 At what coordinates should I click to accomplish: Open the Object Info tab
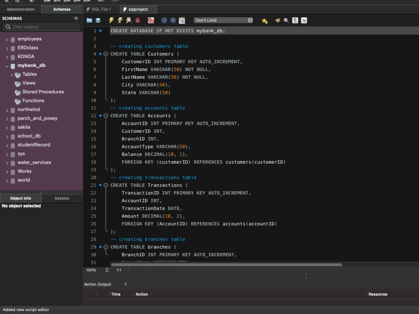coord(21,198)
